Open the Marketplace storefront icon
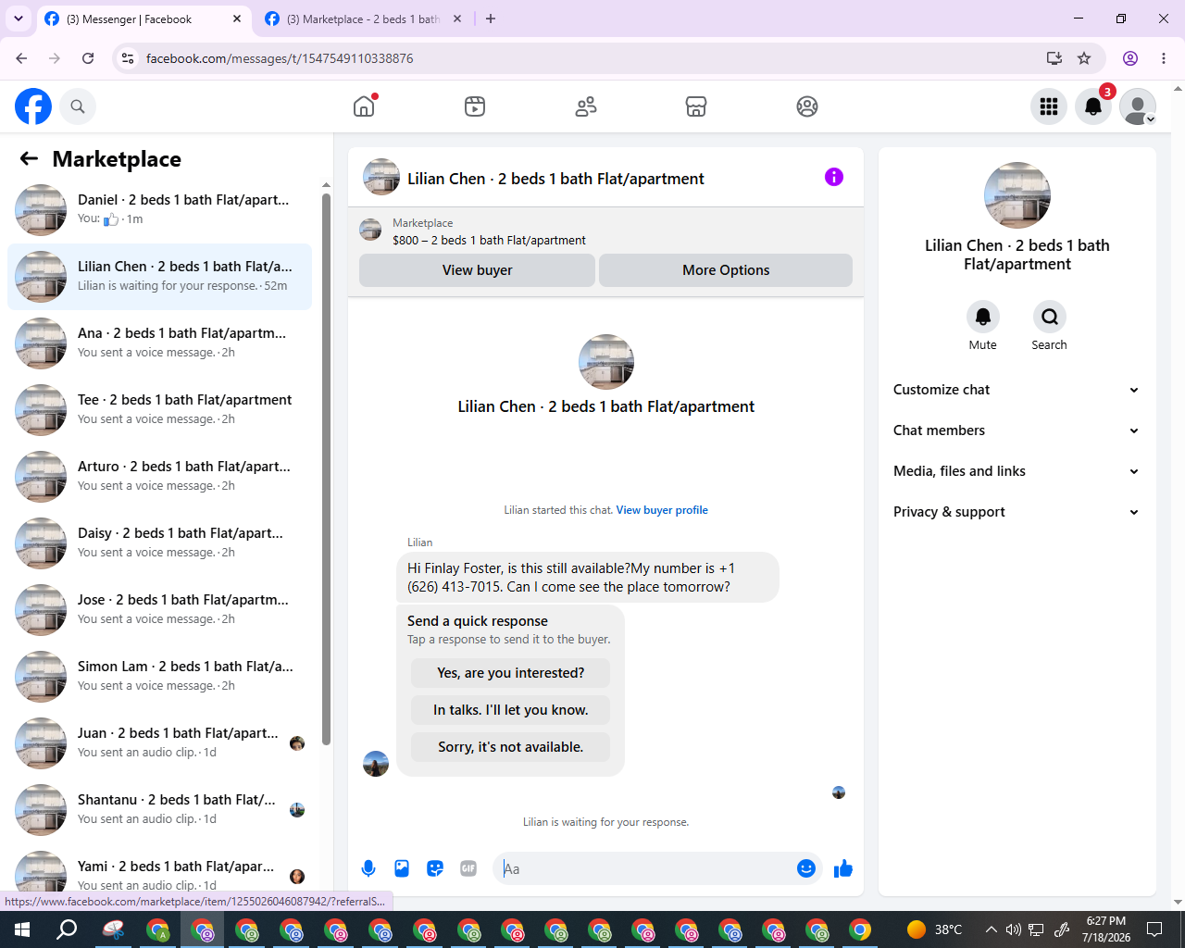The image size is (1185, 948). click(696, 106)
